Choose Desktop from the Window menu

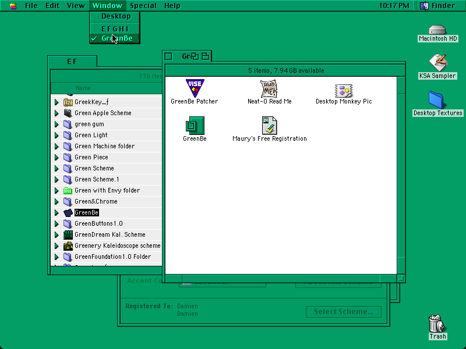115,16
